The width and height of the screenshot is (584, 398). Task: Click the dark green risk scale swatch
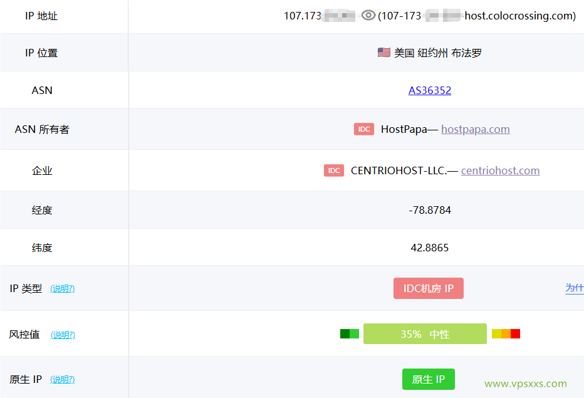pyautogui.click(x=345, y=333)
